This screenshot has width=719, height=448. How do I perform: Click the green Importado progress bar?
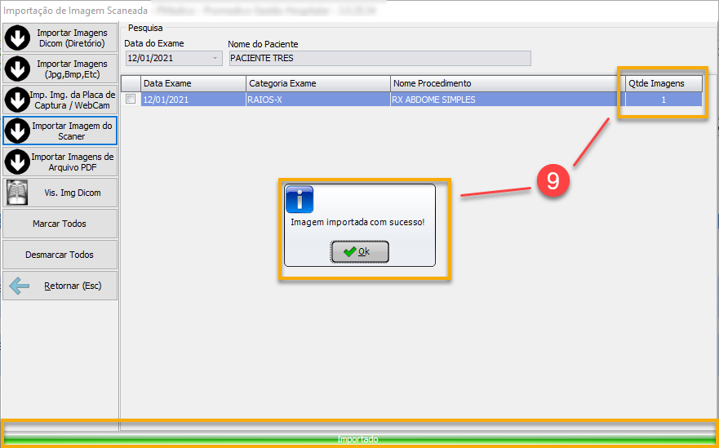point(359,439)
